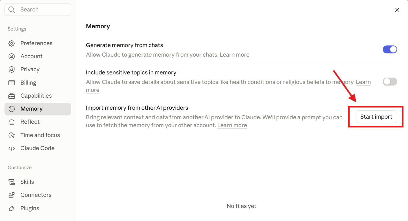
Task: Open the Claude Code brackets icon
Action: (12, 148)
